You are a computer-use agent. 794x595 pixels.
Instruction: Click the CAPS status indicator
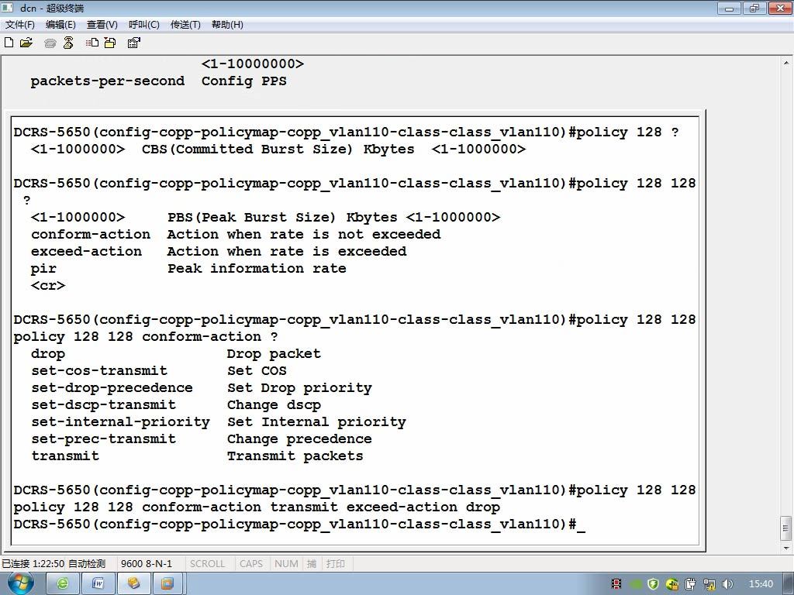click(x=251, y=564)
